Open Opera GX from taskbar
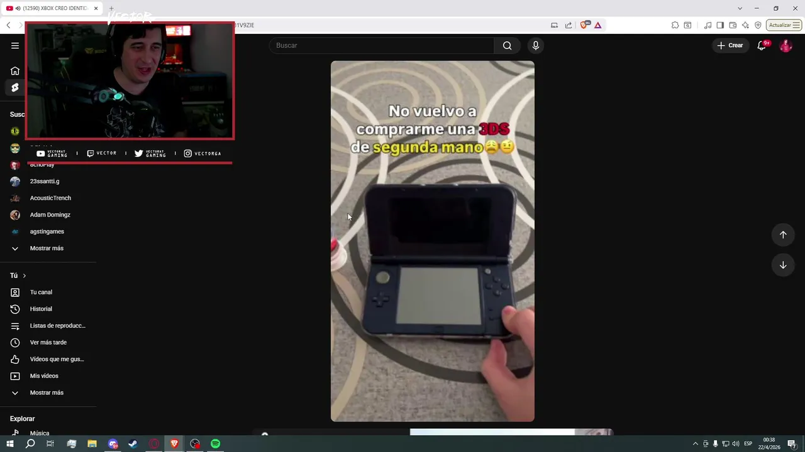The image size is (805, 452). point(154,444)
